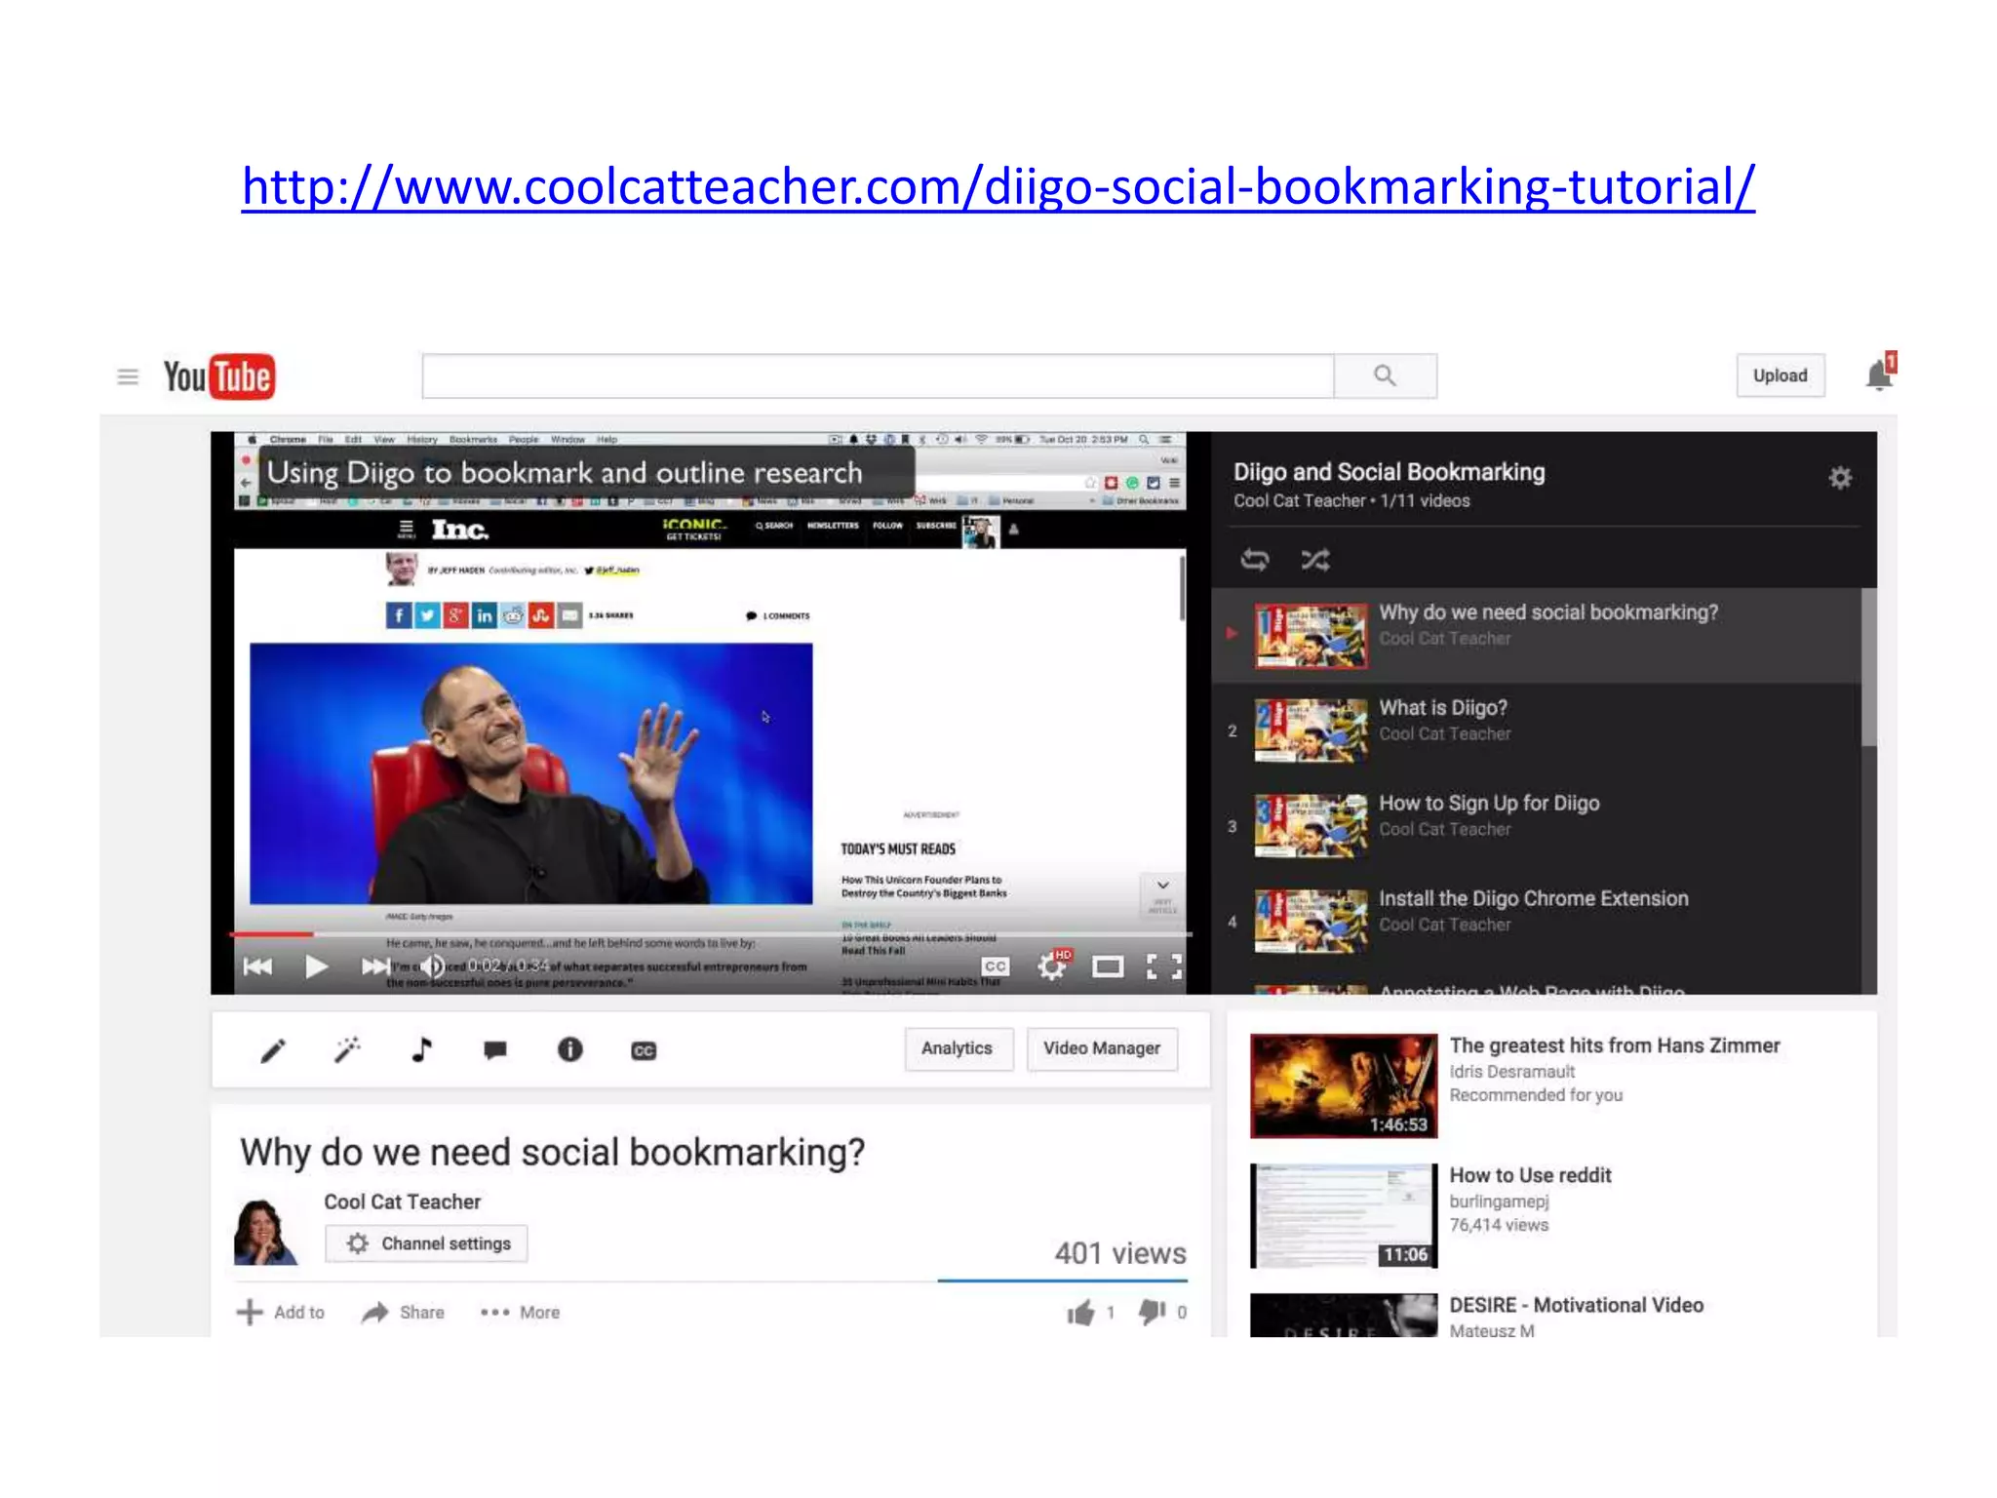Expand the More options menu
The height and width of the screenshot is (1498, 1997).
tap(521, 1313)
